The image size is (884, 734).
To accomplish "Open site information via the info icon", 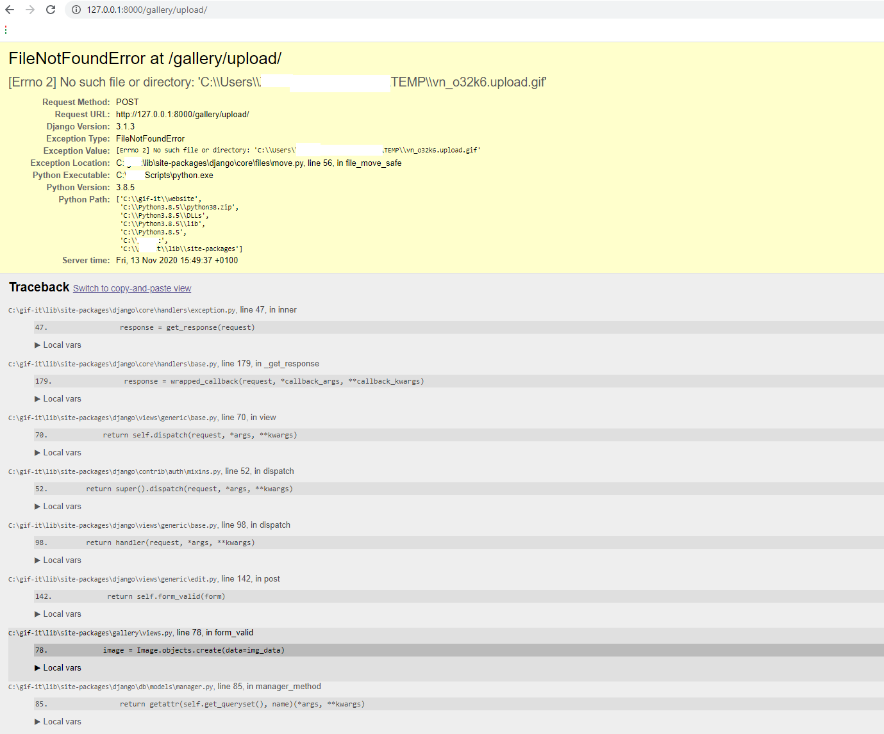I will pos(76,10).
